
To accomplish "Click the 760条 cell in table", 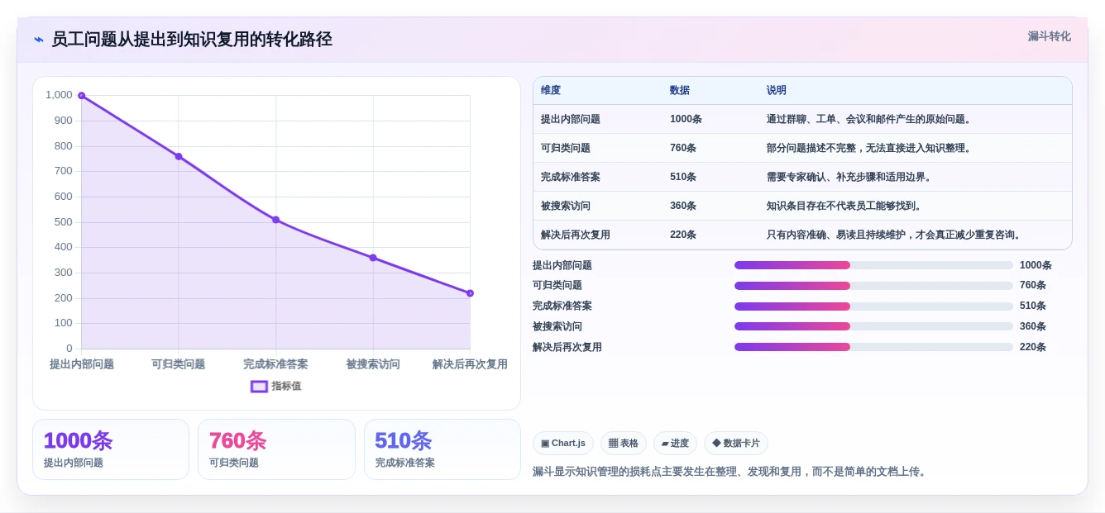I will point(683,148).
